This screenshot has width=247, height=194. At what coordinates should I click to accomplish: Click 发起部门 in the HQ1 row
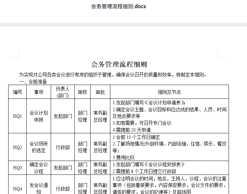point(63,116)
